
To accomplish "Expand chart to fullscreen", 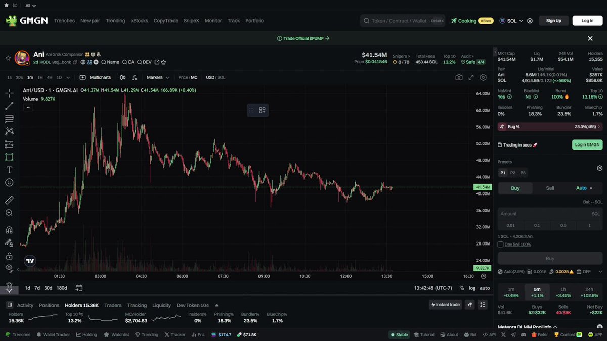I will [x=471, y=77].
